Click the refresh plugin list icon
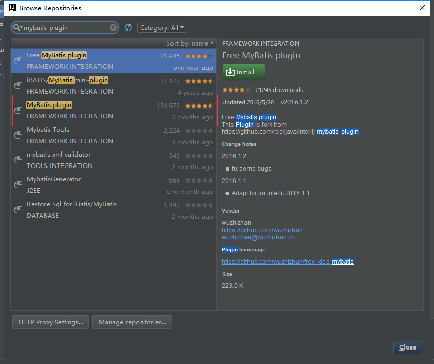This screenshot has width=434, height=364. [128, 27]
